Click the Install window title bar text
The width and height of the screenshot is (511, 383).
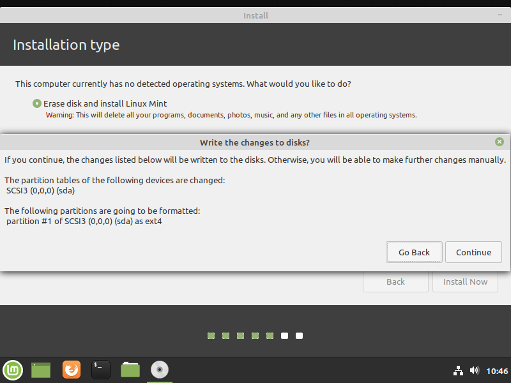point(256,15)
